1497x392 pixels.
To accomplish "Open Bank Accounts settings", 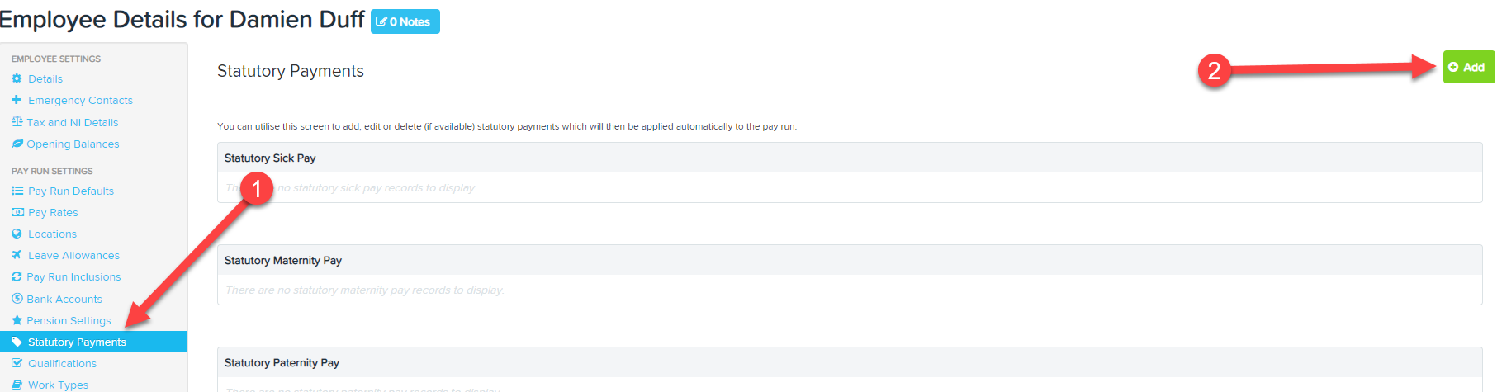I will pos(64,299).
